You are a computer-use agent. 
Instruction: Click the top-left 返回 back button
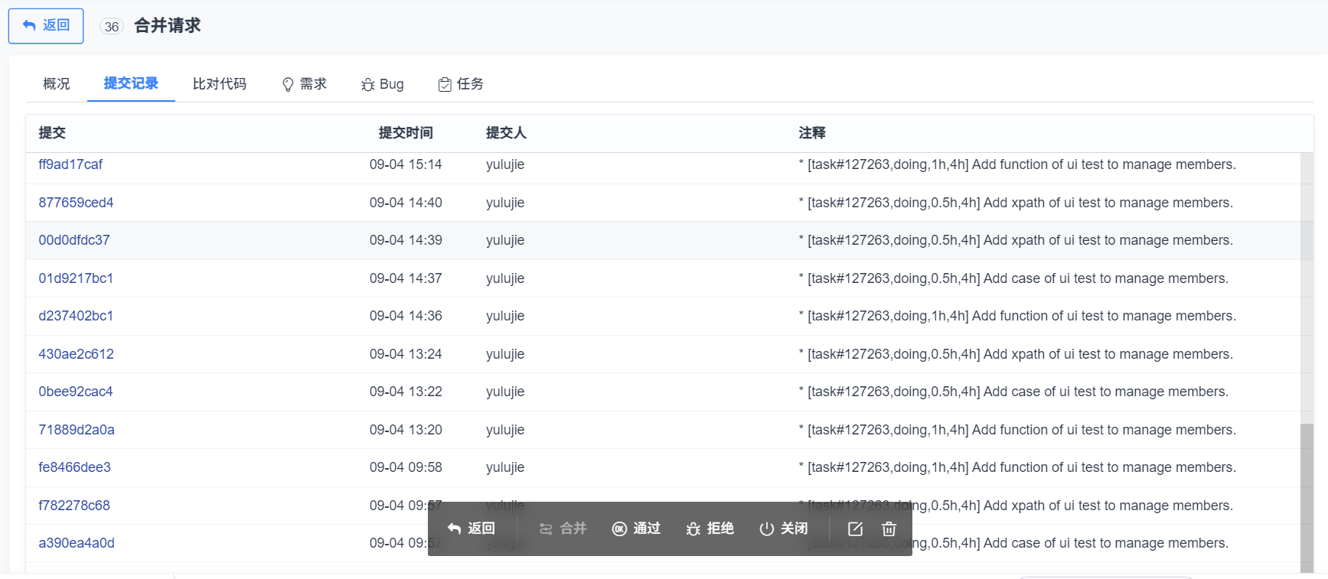click(x=46, y=25)
